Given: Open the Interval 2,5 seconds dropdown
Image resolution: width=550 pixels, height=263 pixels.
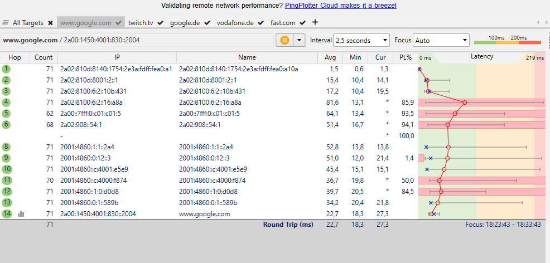Looking at the screenshot, I should coord(361,40).
